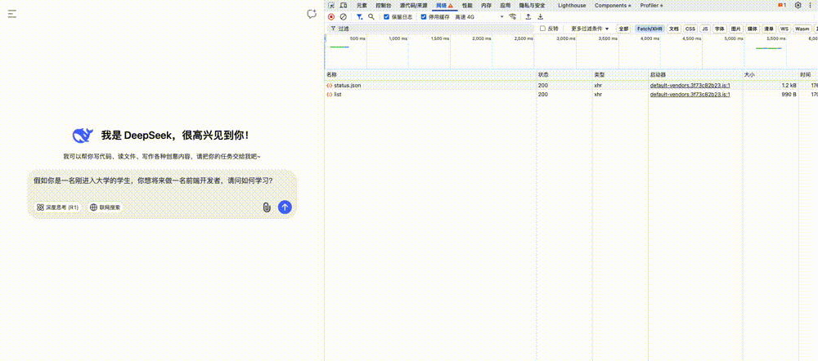Open the DeepSeek sidebar menu icon
Screen dimensions: 818x361
point(12,14)
